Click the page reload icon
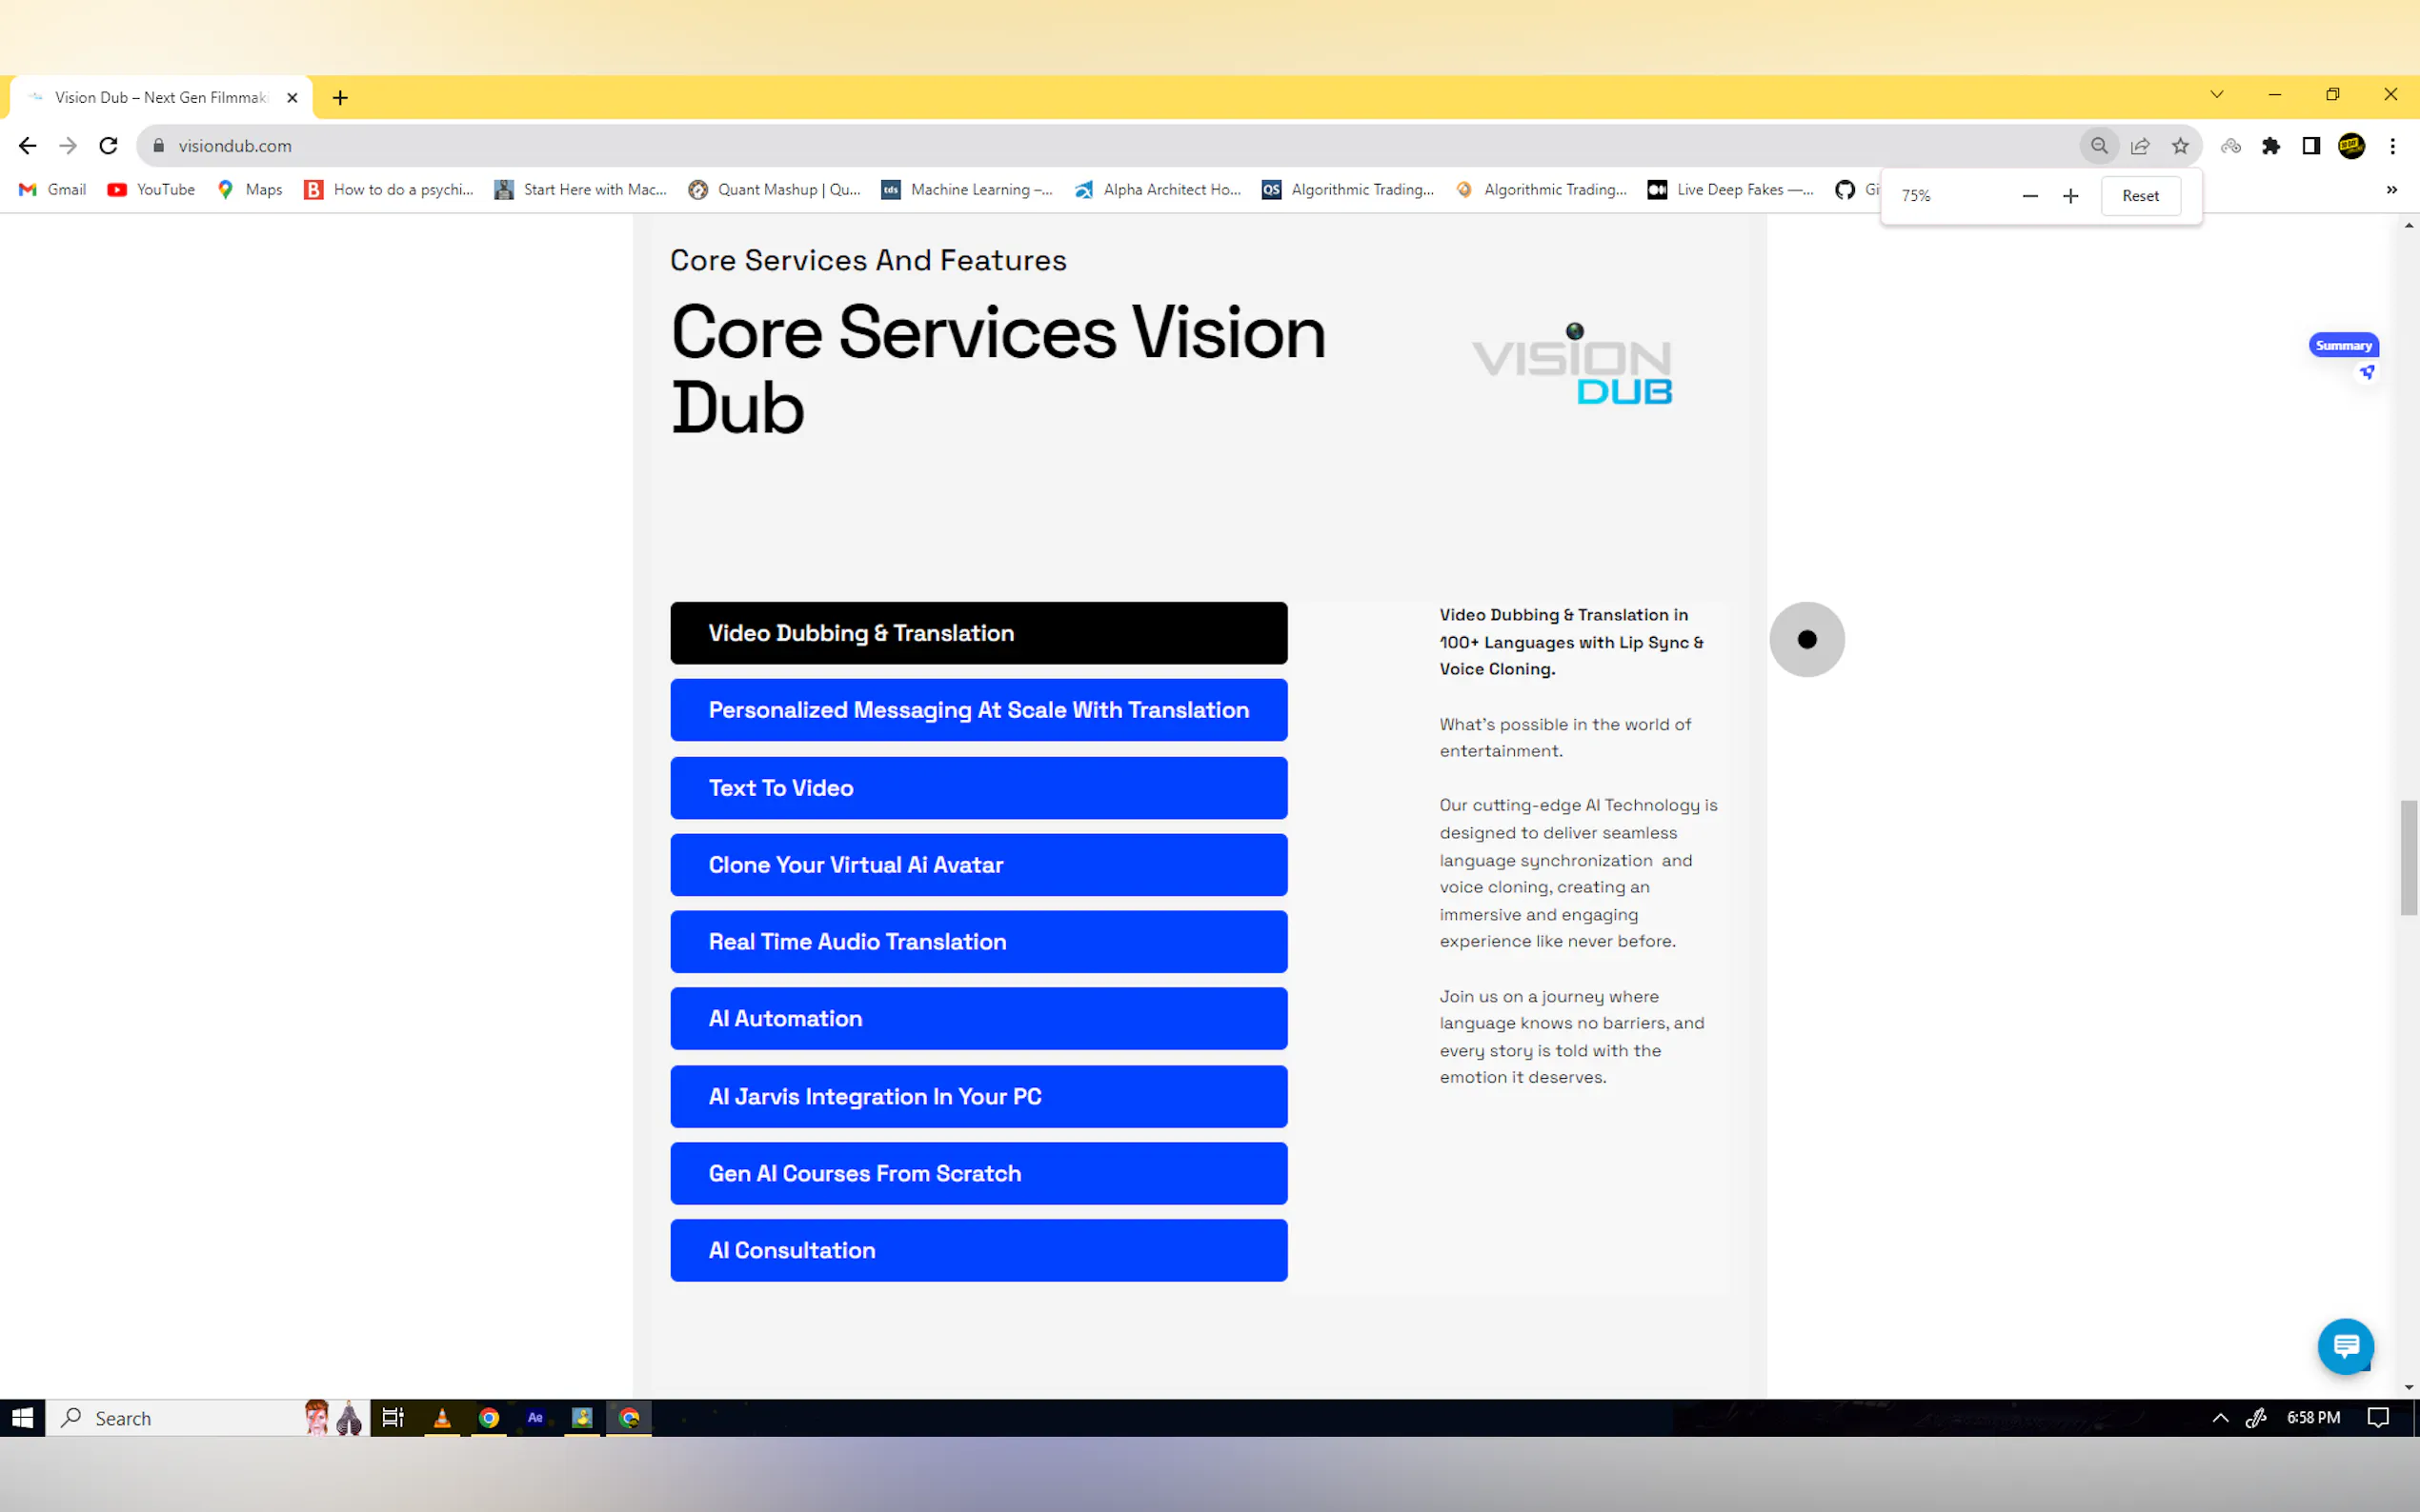 point(108,146)
